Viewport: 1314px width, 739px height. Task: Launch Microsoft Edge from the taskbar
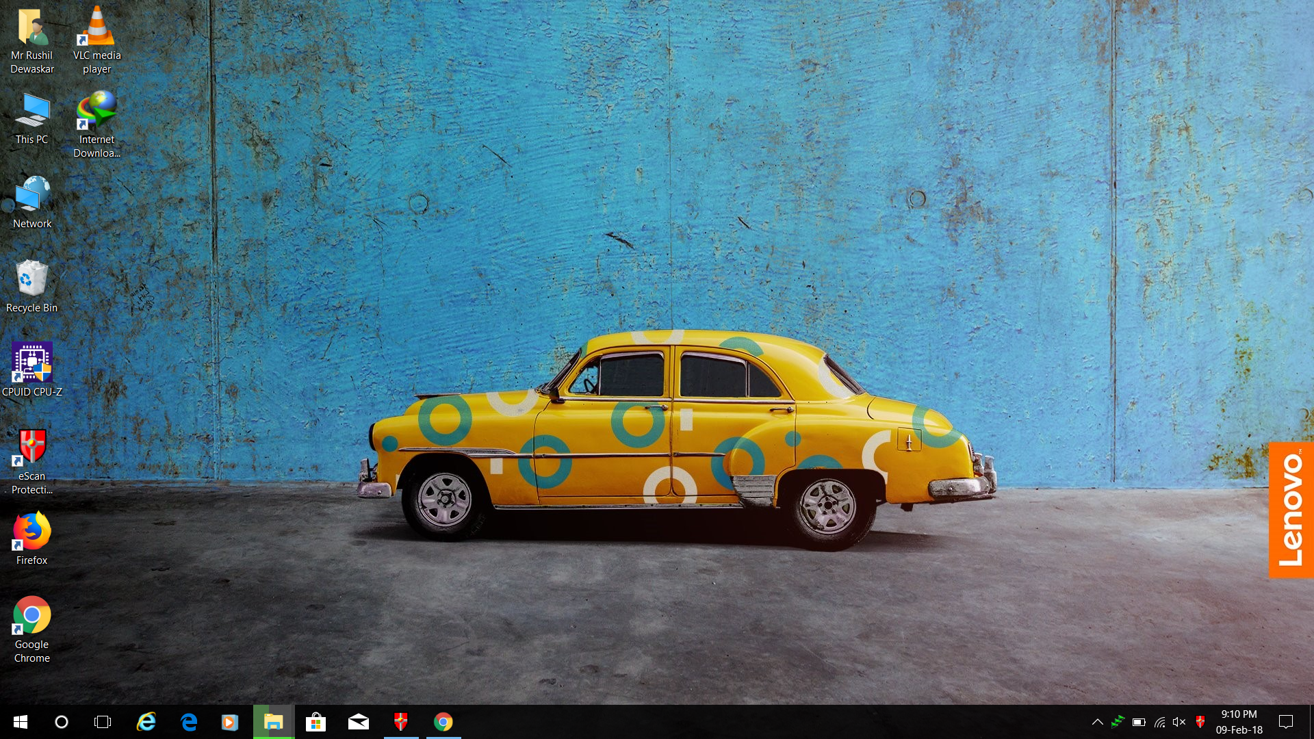pos(188,722)
